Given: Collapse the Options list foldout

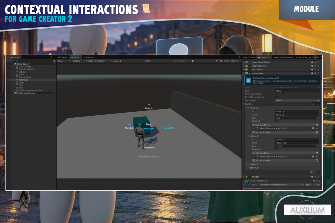Looking at the screenshot, I should pyautogui.click(x=243, y=104).
